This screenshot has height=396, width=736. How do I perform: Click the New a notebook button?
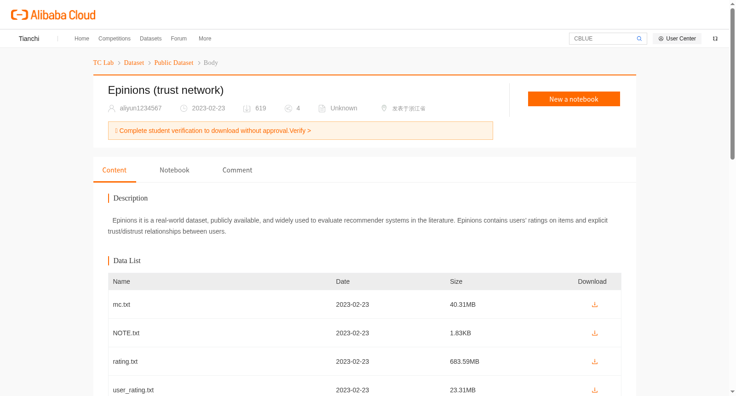[574, 99]
